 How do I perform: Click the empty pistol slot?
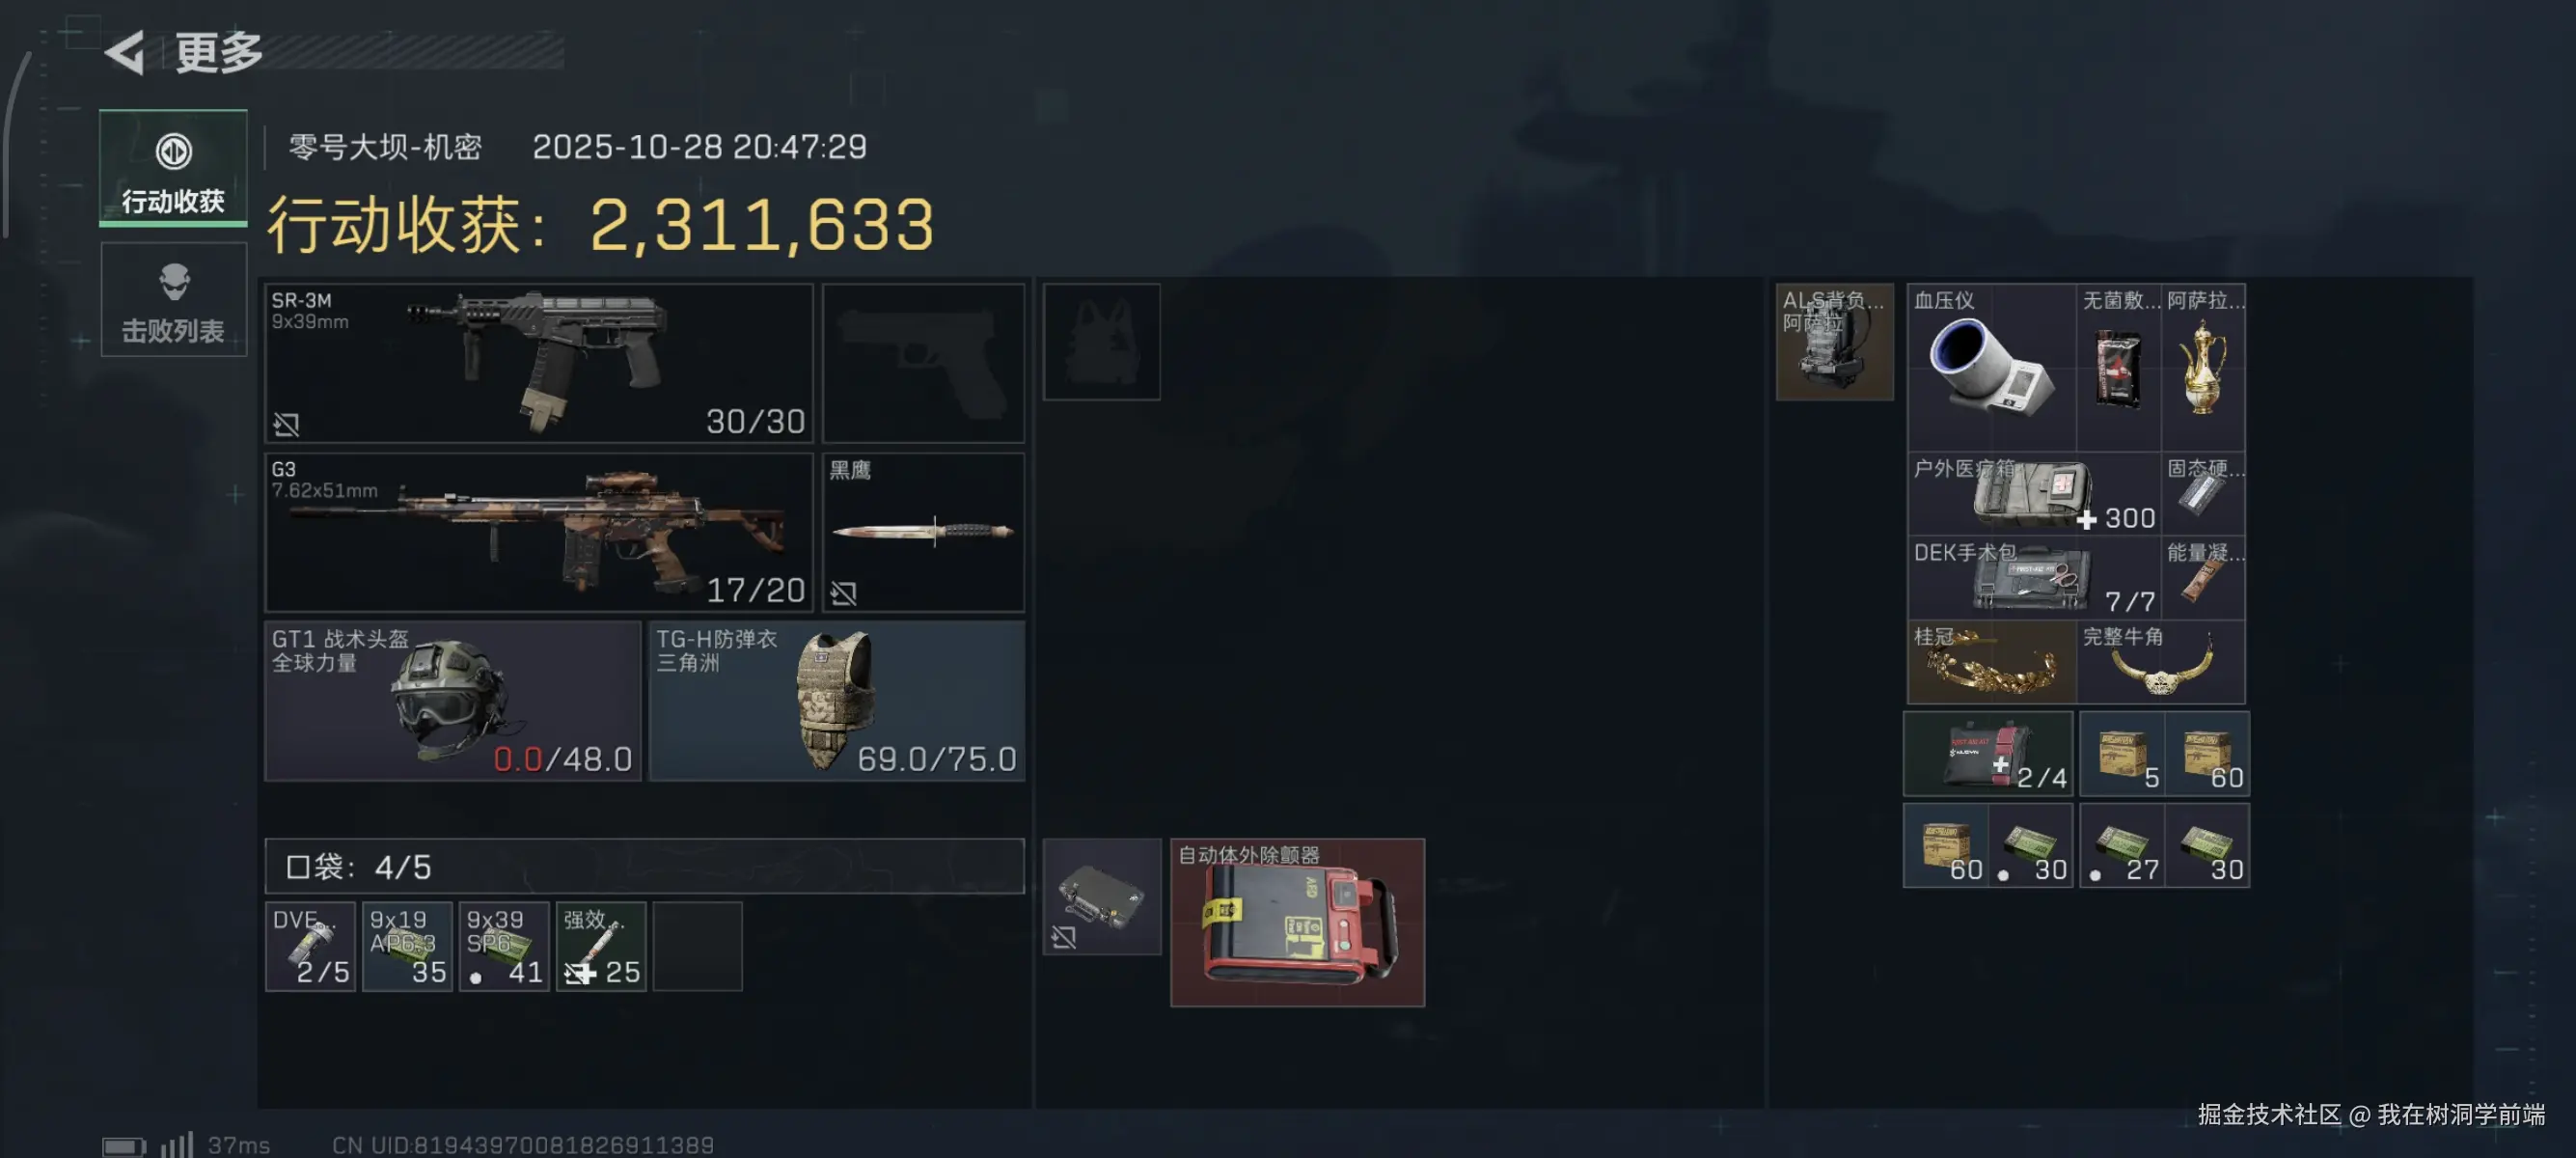click(x=923, y=363)
